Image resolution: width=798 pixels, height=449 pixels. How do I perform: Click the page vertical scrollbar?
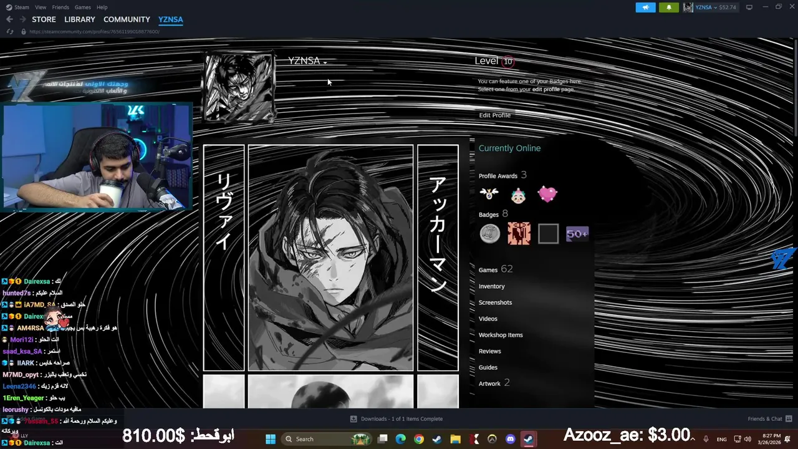[795, 87]
